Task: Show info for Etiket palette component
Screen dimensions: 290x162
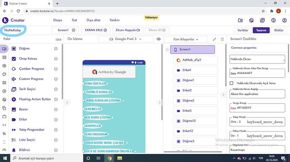Action: tap(56, 120)
